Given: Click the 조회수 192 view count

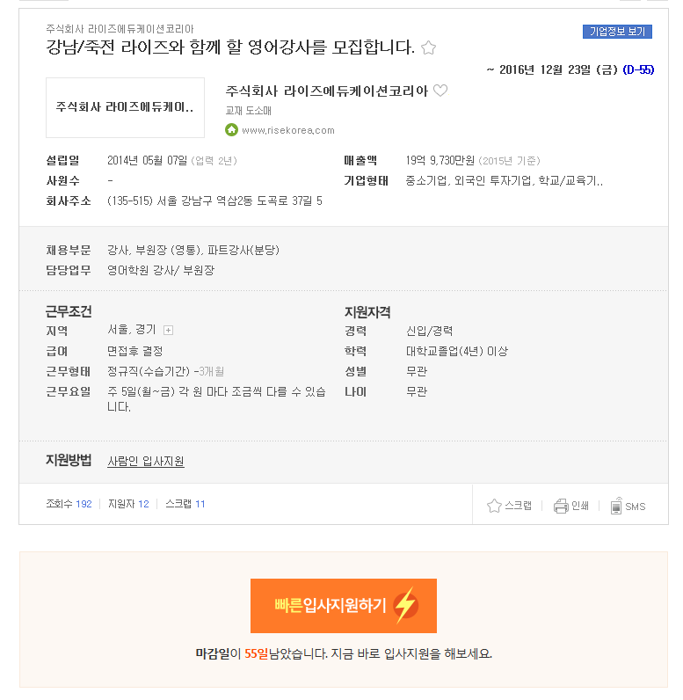Looking at the screenshot, I should 69,504.
